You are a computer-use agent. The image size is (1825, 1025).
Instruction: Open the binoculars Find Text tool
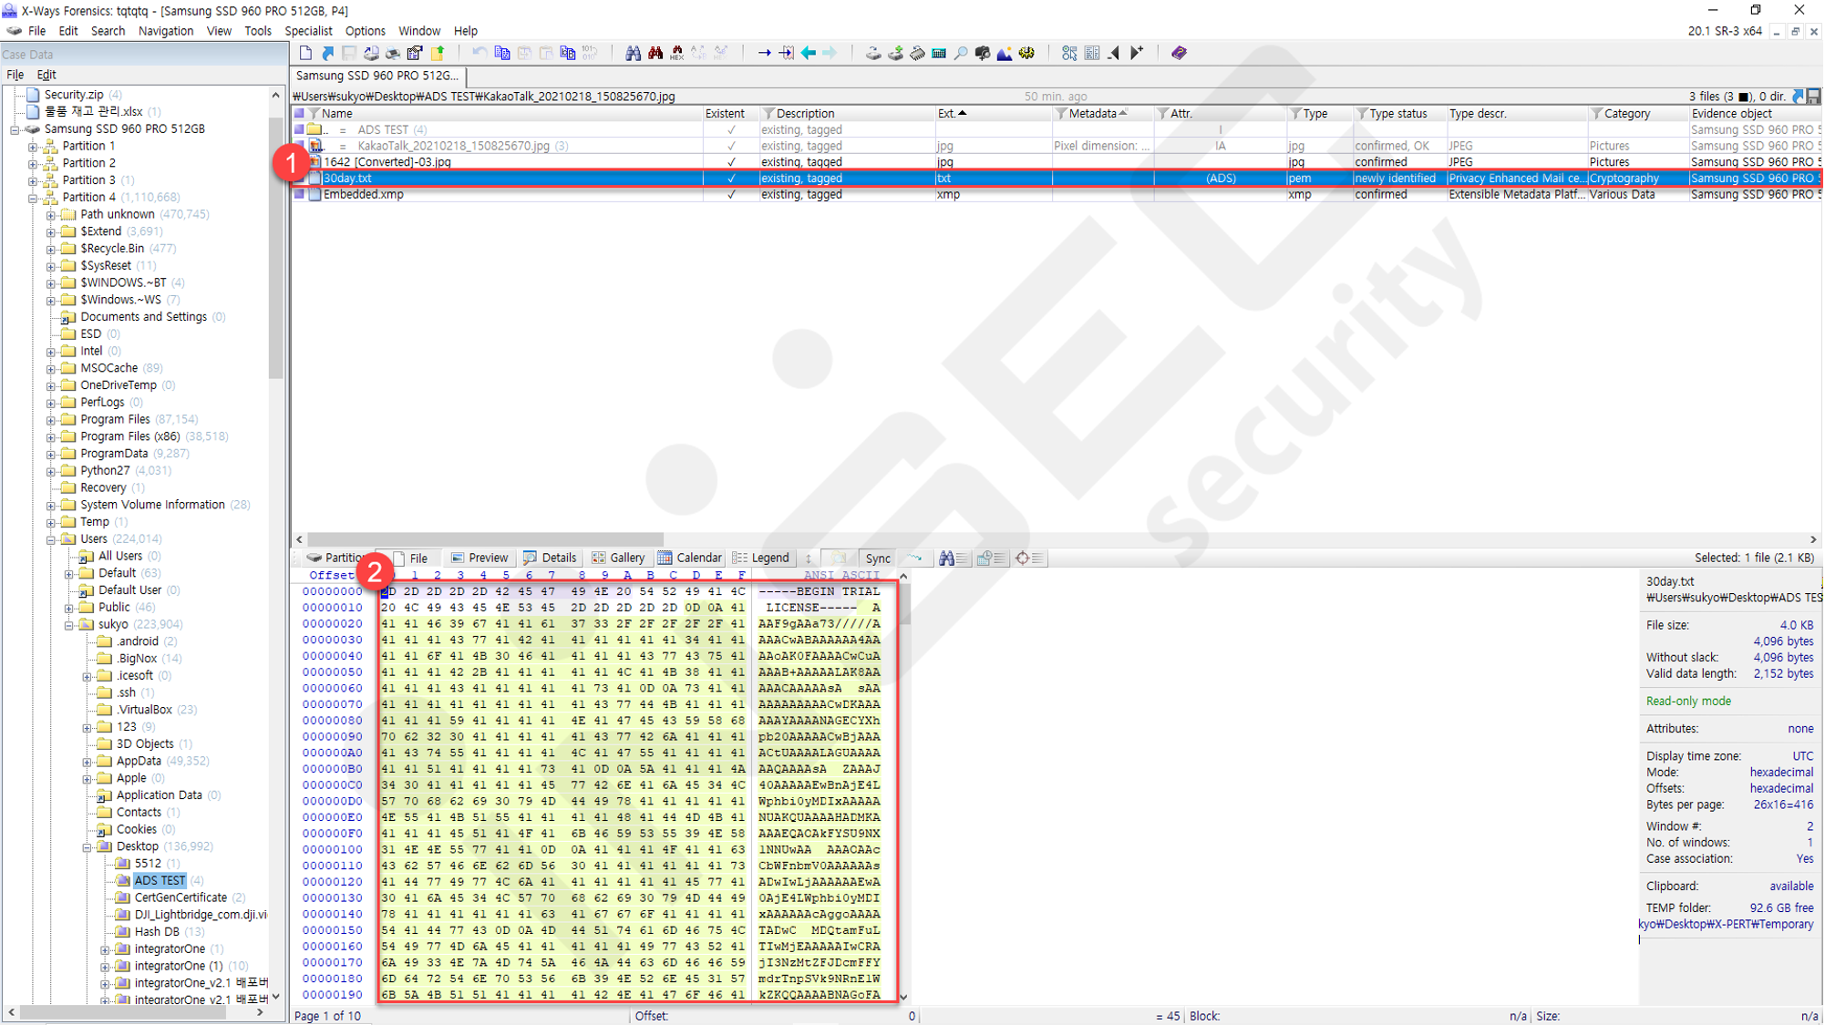[633, 53]
